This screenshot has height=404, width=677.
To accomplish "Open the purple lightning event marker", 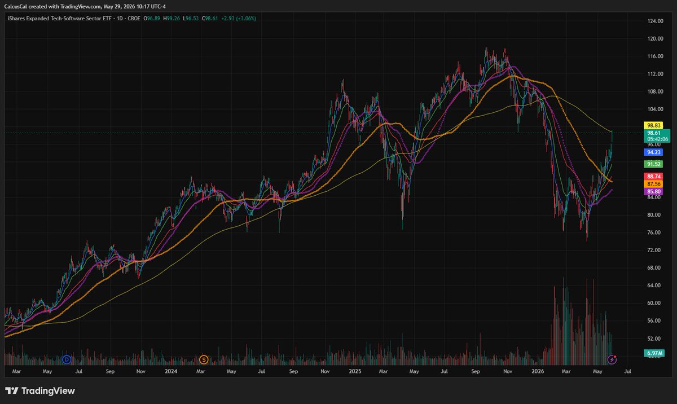I will 612,359.
